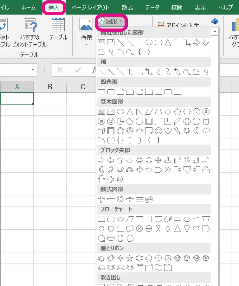Select 5-point star in 星とリボン
This screenshot has height=286, width=239.
pyautogui.click(x=130, y=258)
